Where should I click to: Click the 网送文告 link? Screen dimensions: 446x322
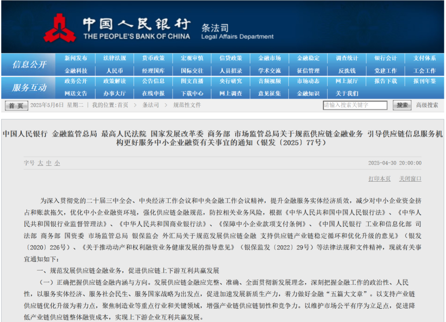pos(76,94)
